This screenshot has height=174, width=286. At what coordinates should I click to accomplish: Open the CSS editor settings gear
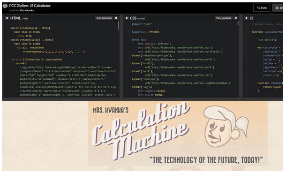click(x=127, y=18)
